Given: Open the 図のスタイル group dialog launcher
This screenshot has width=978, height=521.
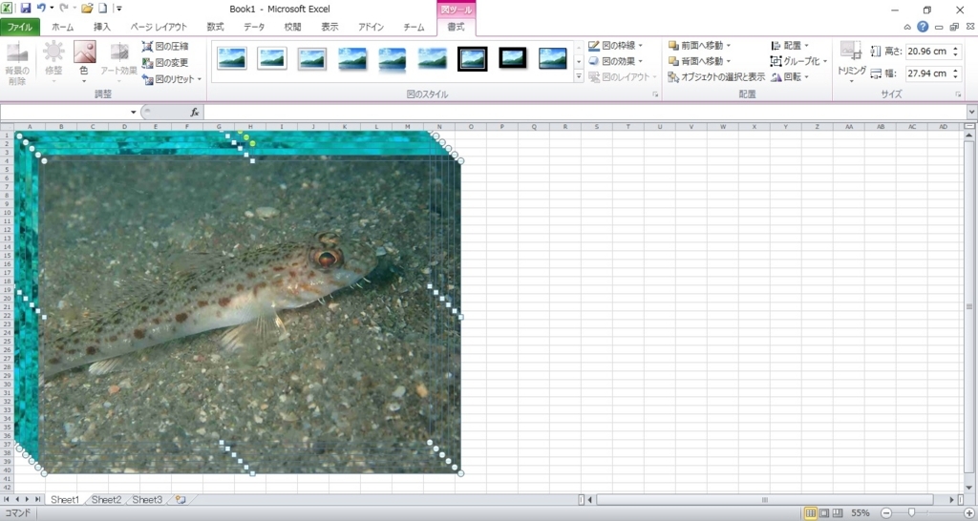Looking at the screenshot, I should click(655, 94).
